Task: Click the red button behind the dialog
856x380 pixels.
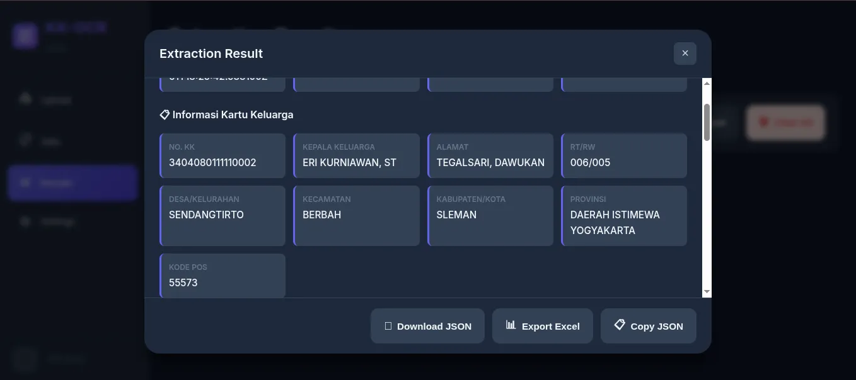Action: pos(785,123)
